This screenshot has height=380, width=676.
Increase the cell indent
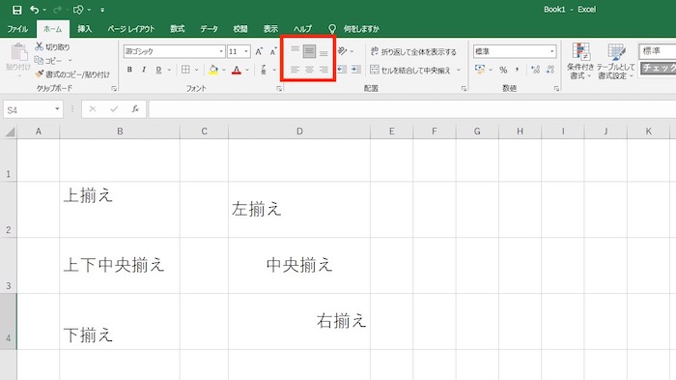pos(356,70)
